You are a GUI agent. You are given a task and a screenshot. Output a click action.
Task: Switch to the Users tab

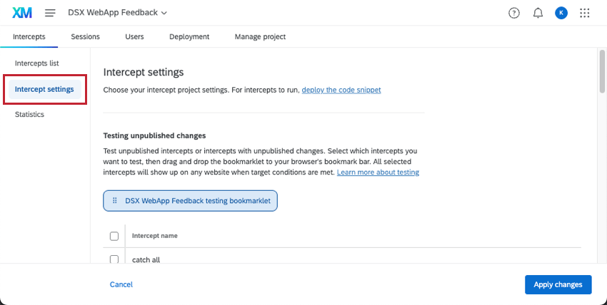(x=134, y=37)
